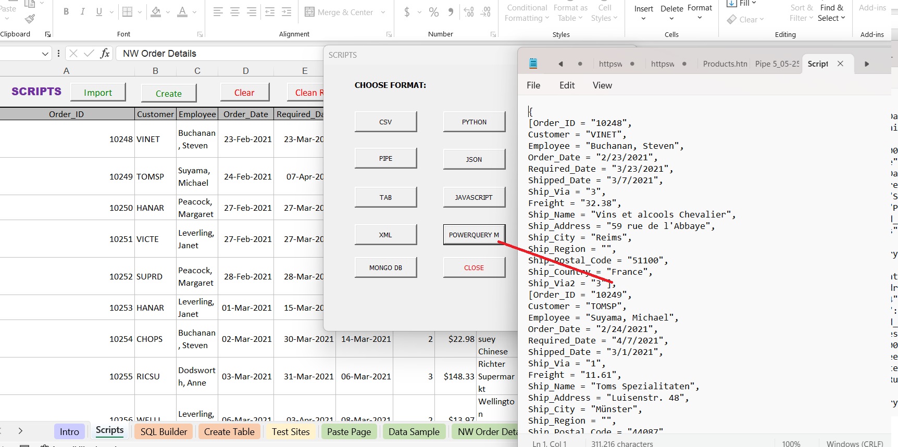
Task: Open Format as Table gallery
Action: pyautogui.click(x=570, y=13)
